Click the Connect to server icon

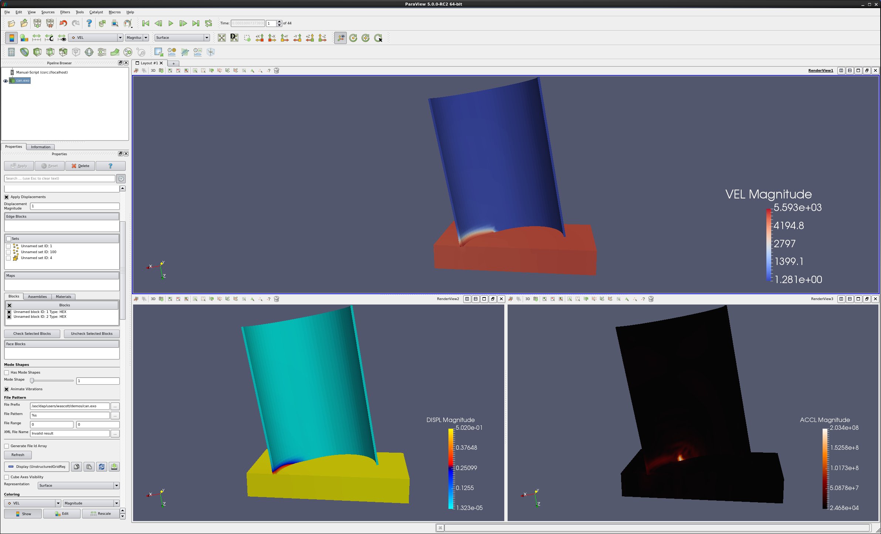[x=37, y=23]
